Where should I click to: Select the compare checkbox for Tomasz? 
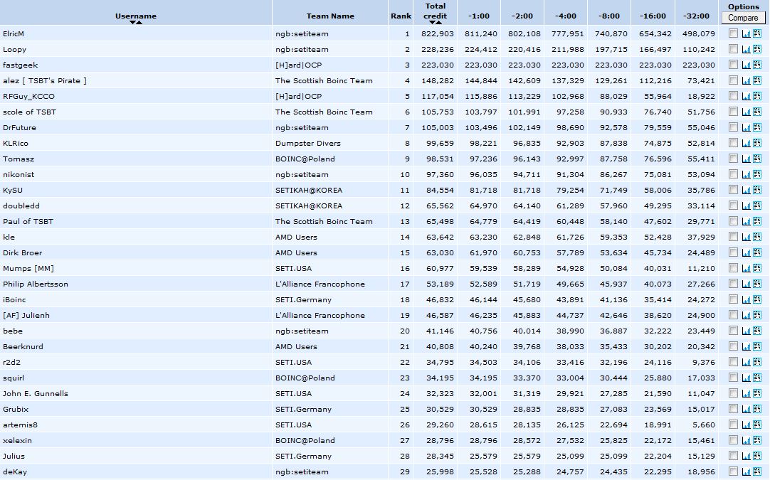733,159
